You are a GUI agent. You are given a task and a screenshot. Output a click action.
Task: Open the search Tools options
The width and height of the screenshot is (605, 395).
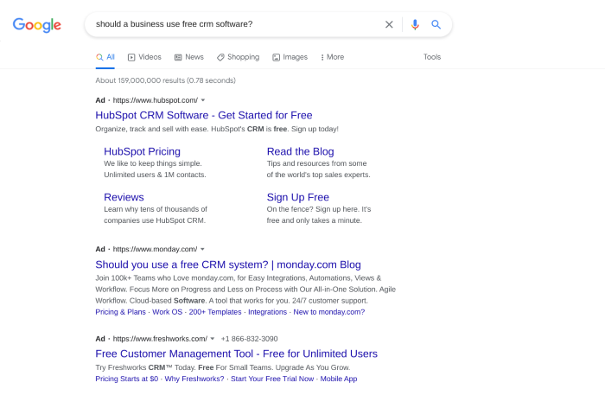432,57
